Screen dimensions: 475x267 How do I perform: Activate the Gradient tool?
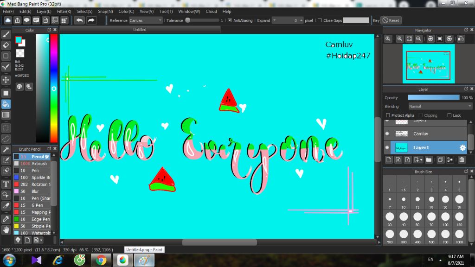(x=6, y=114)
